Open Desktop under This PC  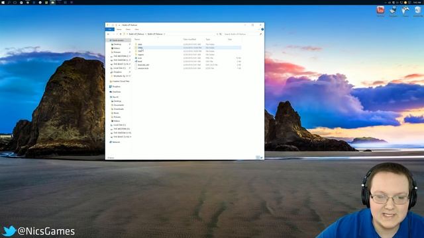pos(117,101)
